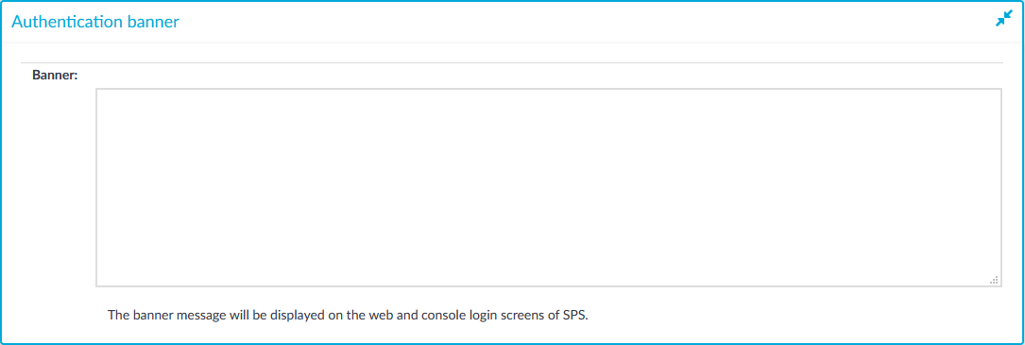Activate the large multiline Banner textarea

pyautogui.click(x=549, y=187)
